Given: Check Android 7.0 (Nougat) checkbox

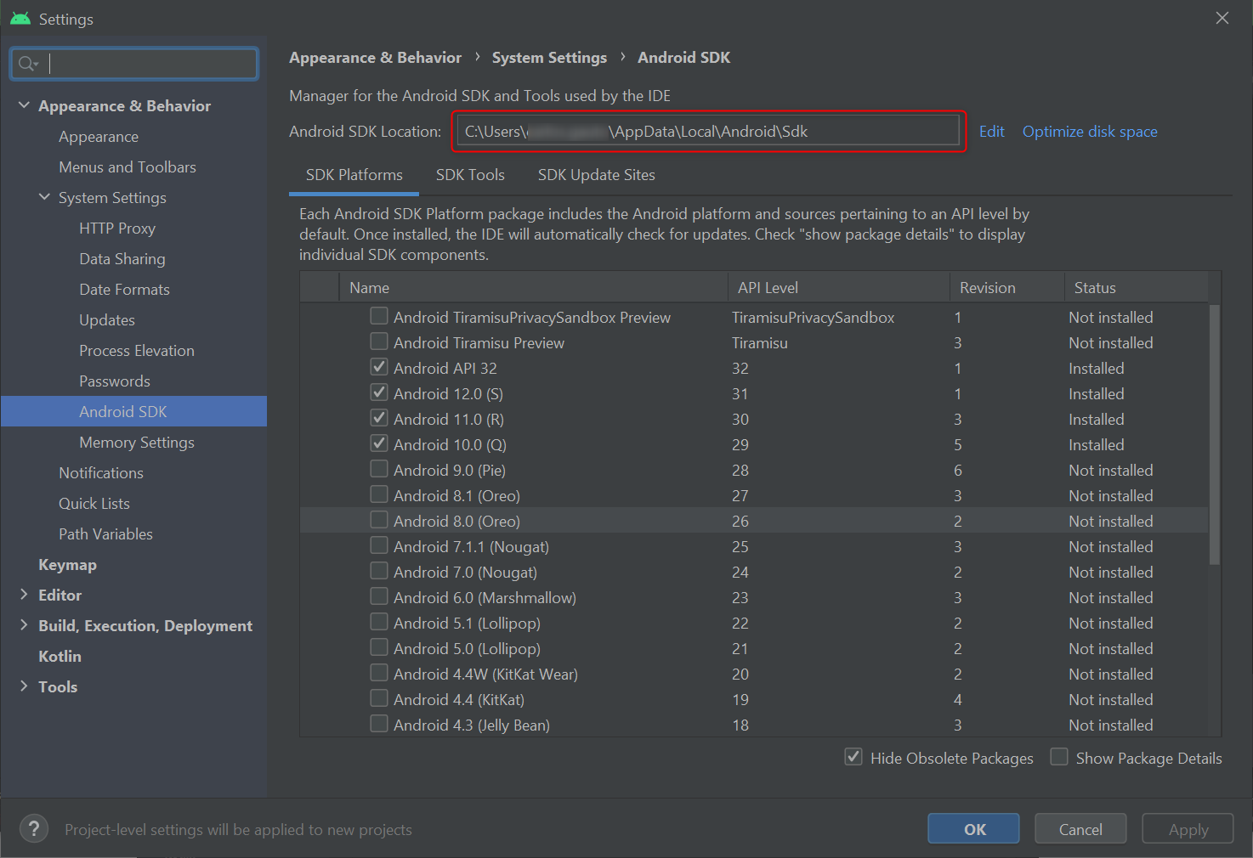Looking at the screenshot, I should (379, 571).
